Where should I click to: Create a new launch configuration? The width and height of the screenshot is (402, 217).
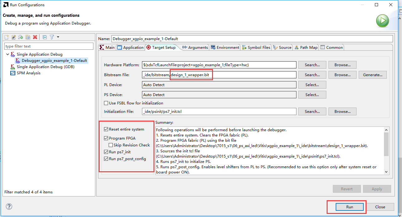click(x=7, y=37)
